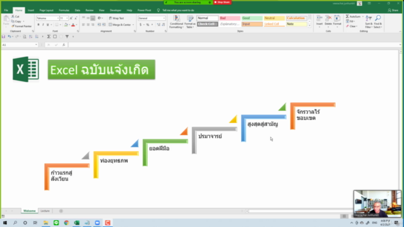This screenshot has height=227, width=404.
Task: Open the Tahoma font name dropdown
Action: (x=57, y=18)
